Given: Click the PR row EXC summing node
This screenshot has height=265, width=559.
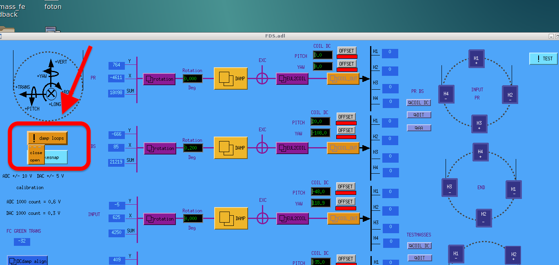Looking at the screenshot, I should [x=262, y=78].
